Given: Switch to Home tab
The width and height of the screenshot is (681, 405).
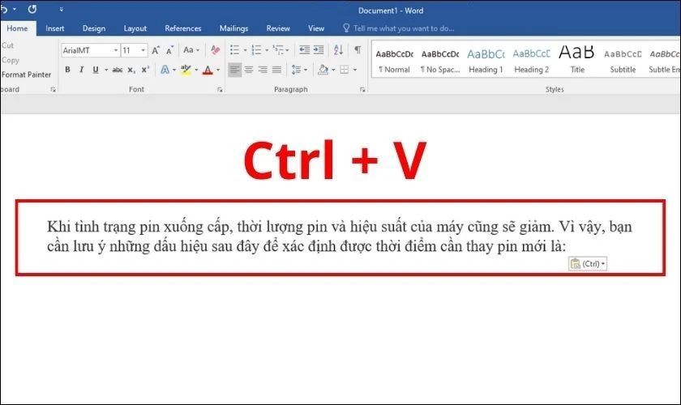Looking at the screenshot, I should click(x=17, y=28).
